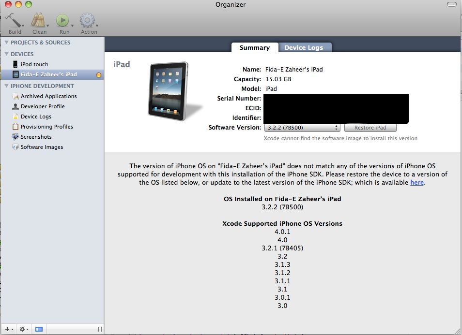
Task: Open the Screenshots sidebar icon
Action: 15,137
